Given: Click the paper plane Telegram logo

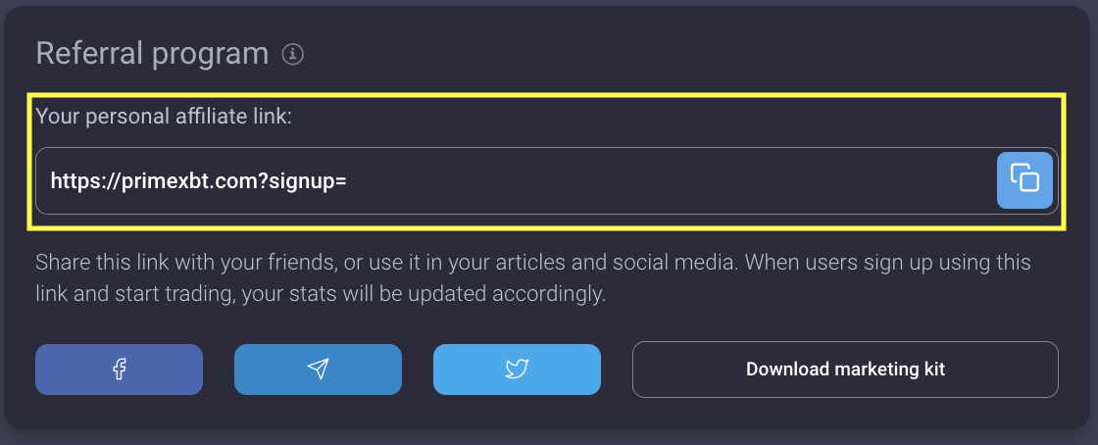Looking at the screenshot, I should point(318,370).
